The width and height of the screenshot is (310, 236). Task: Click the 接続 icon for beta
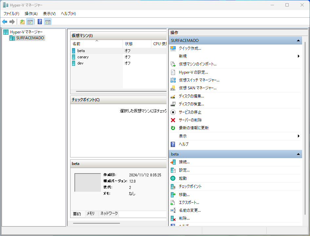pyautogui.click(x=173, y=162)
